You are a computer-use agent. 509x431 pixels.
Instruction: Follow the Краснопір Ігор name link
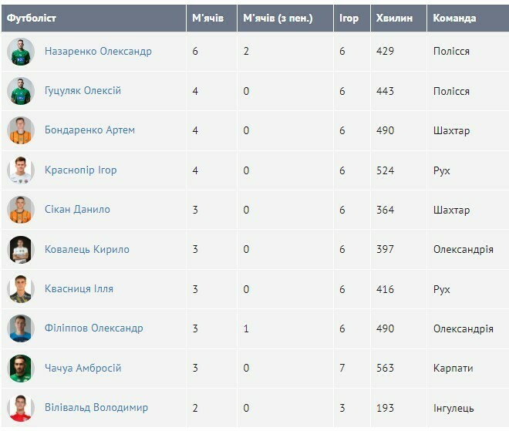coord(80,170)
